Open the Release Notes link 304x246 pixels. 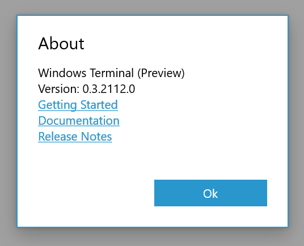75,137
